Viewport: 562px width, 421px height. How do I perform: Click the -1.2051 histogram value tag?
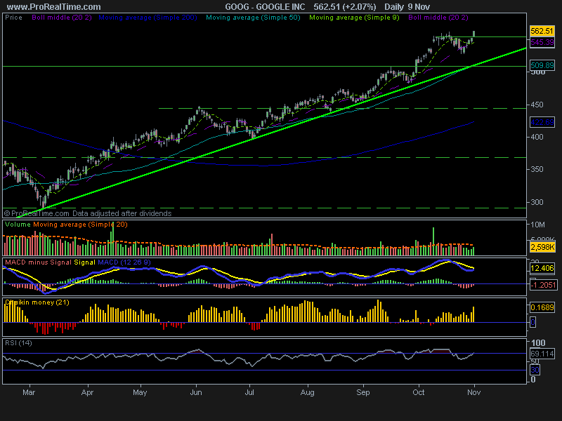click(x=543, y=285)
